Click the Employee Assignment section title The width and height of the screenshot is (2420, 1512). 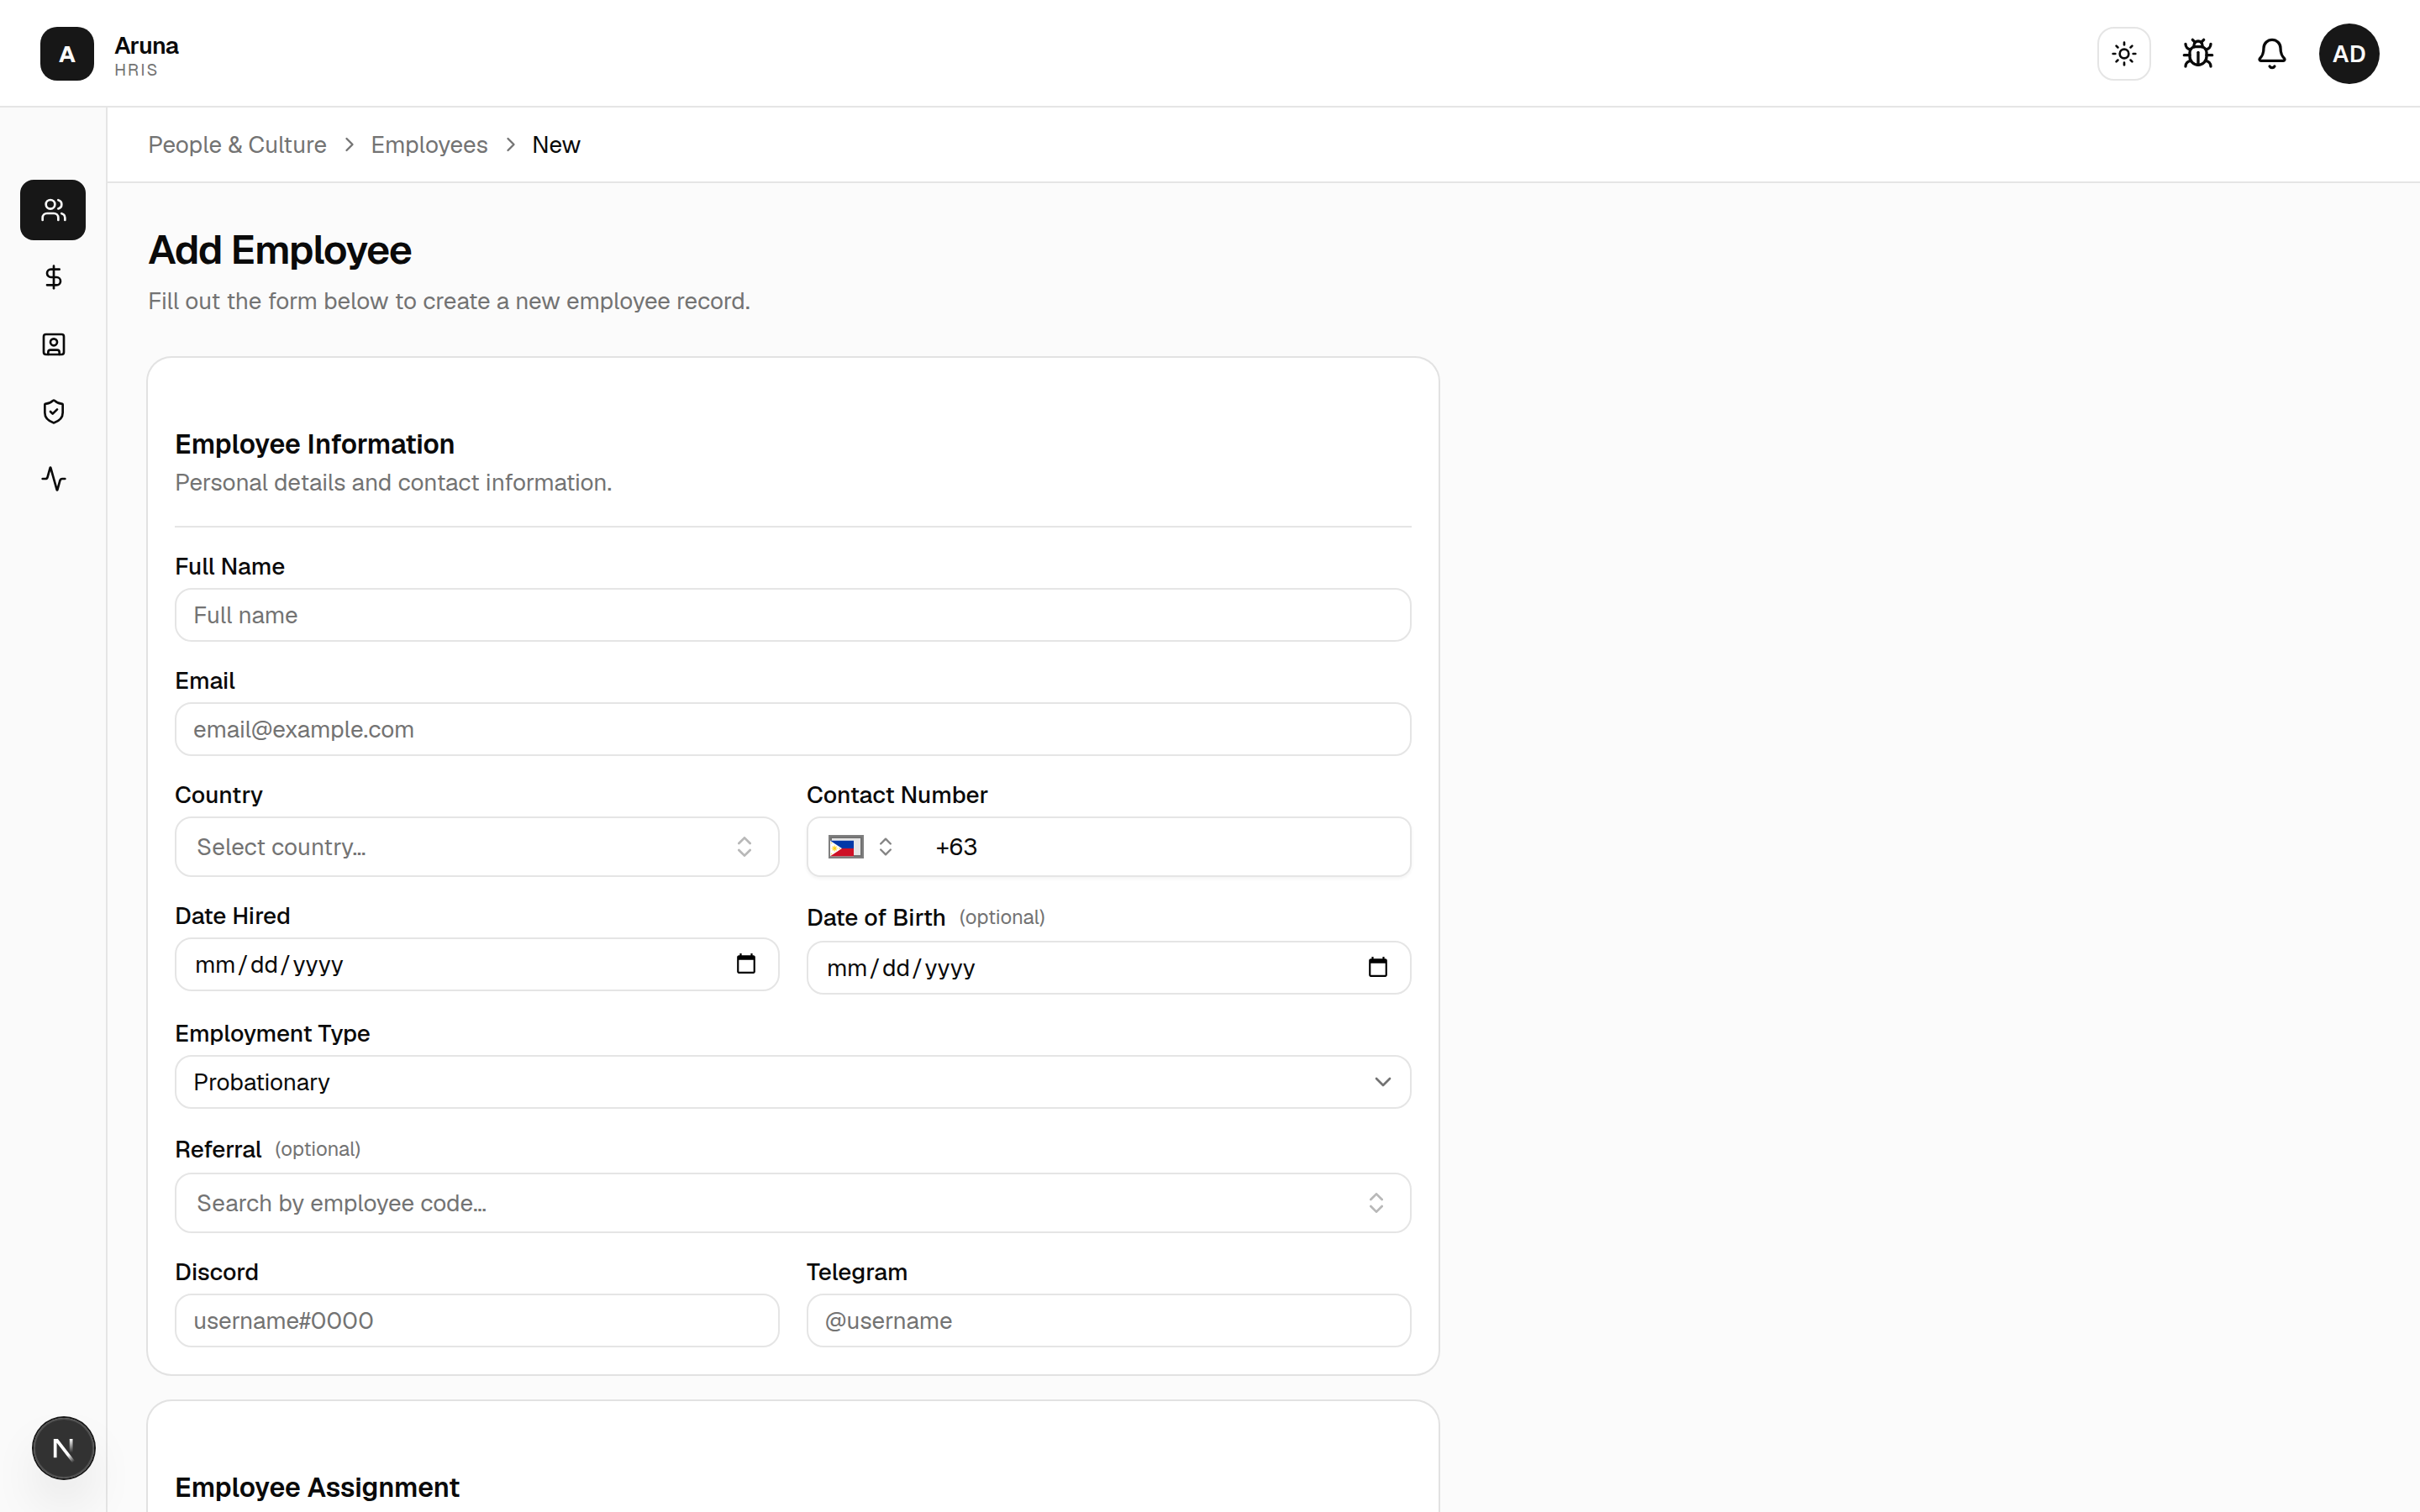pos(317,1487)
